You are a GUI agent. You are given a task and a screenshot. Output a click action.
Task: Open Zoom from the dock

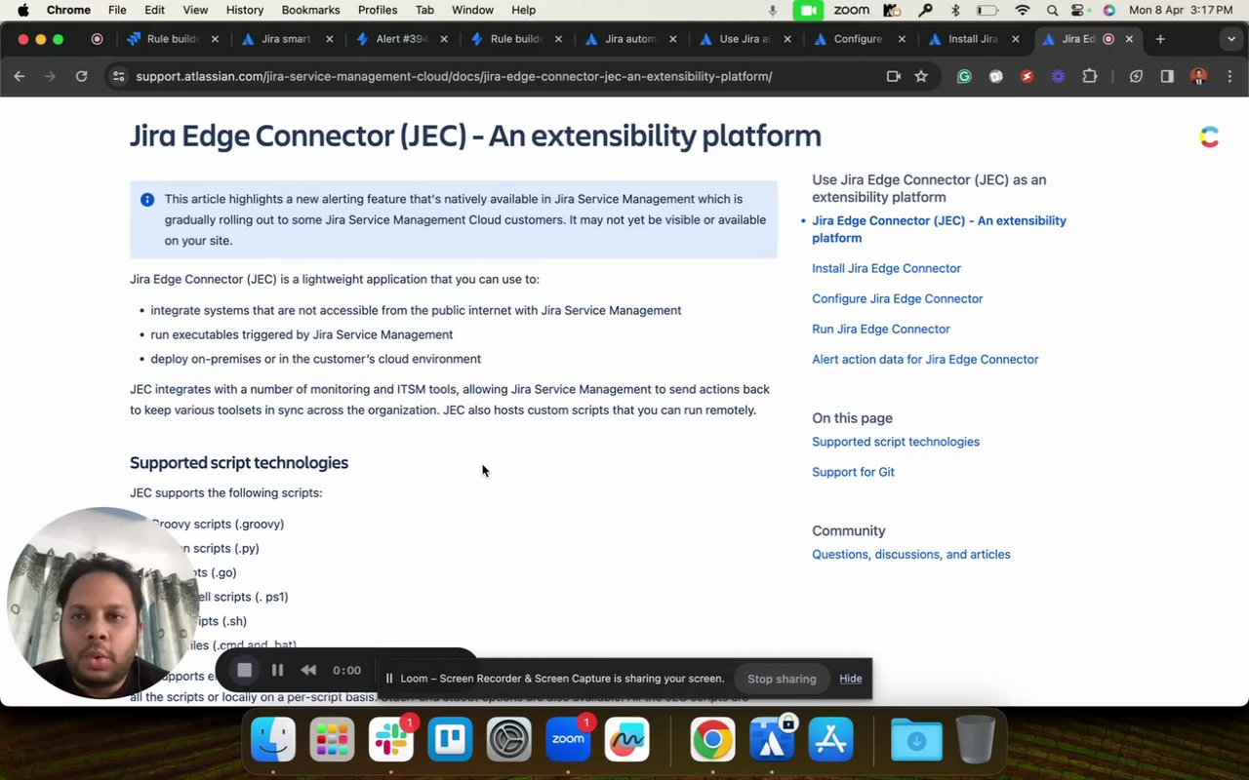coord(568,739)
